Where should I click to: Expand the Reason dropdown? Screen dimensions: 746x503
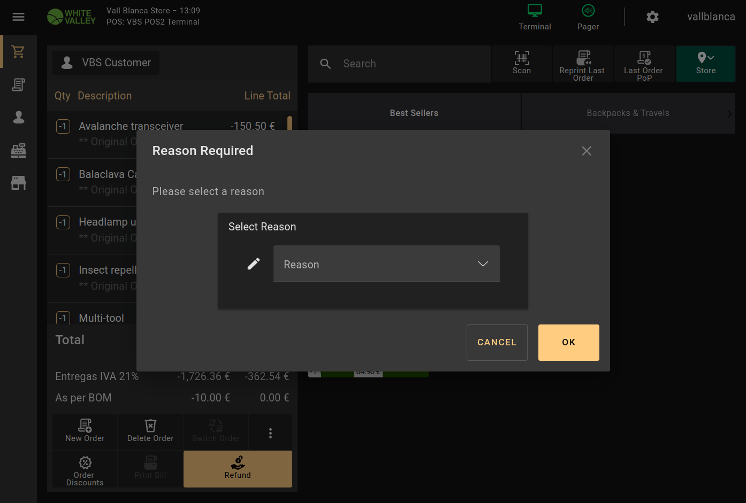[x=386, y=264]
